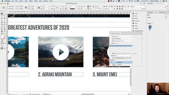Switch to the Properties tab
169x95 pixels.
point(150,13)
